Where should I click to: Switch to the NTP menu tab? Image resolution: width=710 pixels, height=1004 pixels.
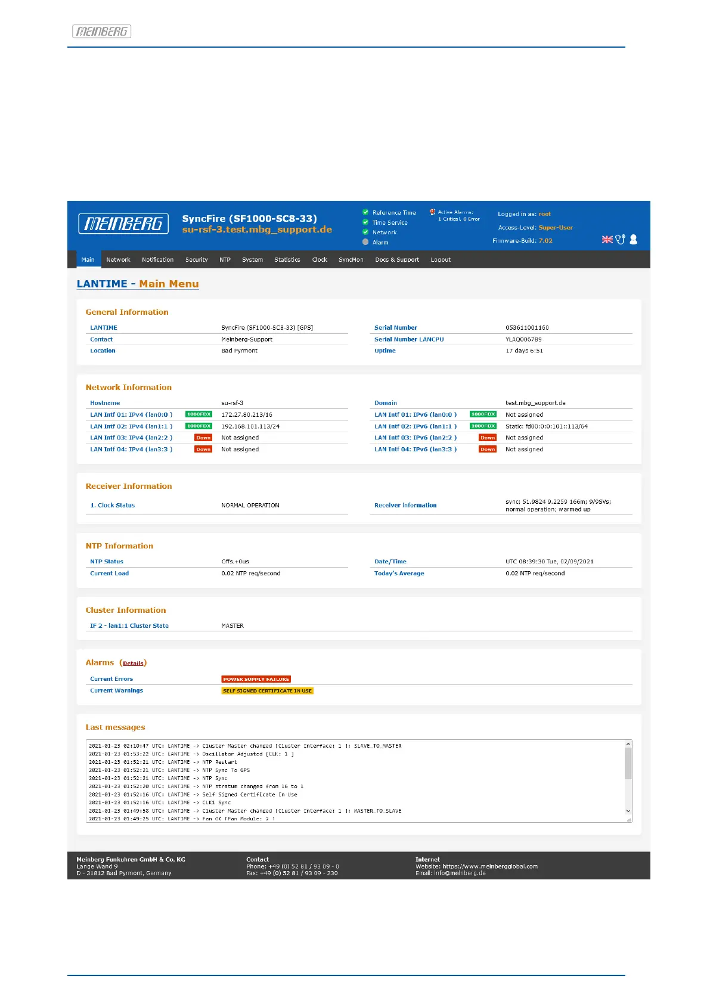[x=225, y=260]
